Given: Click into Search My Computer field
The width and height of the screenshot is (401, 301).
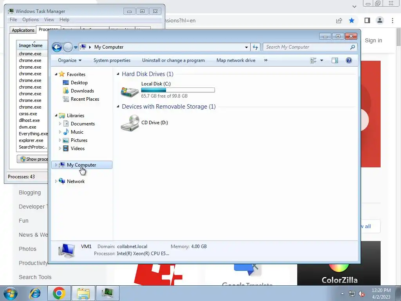Looking at the screenshot, I should pos(307,47).
